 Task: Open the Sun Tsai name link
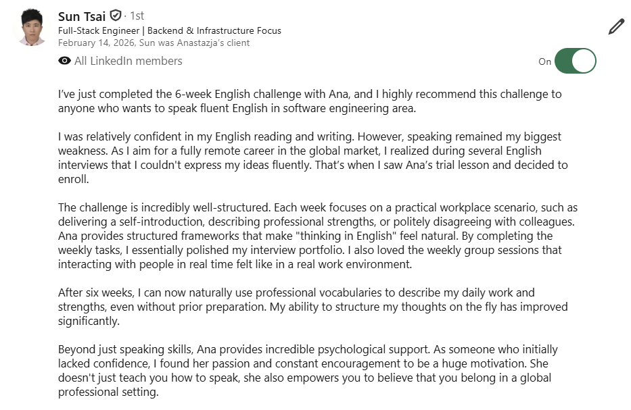point(82,16)
